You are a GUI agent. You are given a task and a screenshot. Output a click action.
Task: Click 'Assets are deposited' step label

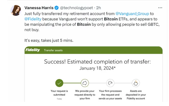click(x=136, y=95)
